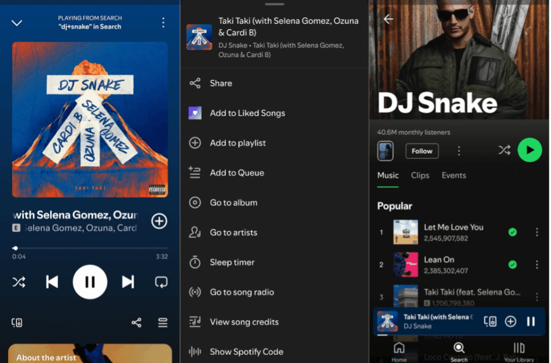Open the play queue icon
551x363 pixels.
coord(163,322)
